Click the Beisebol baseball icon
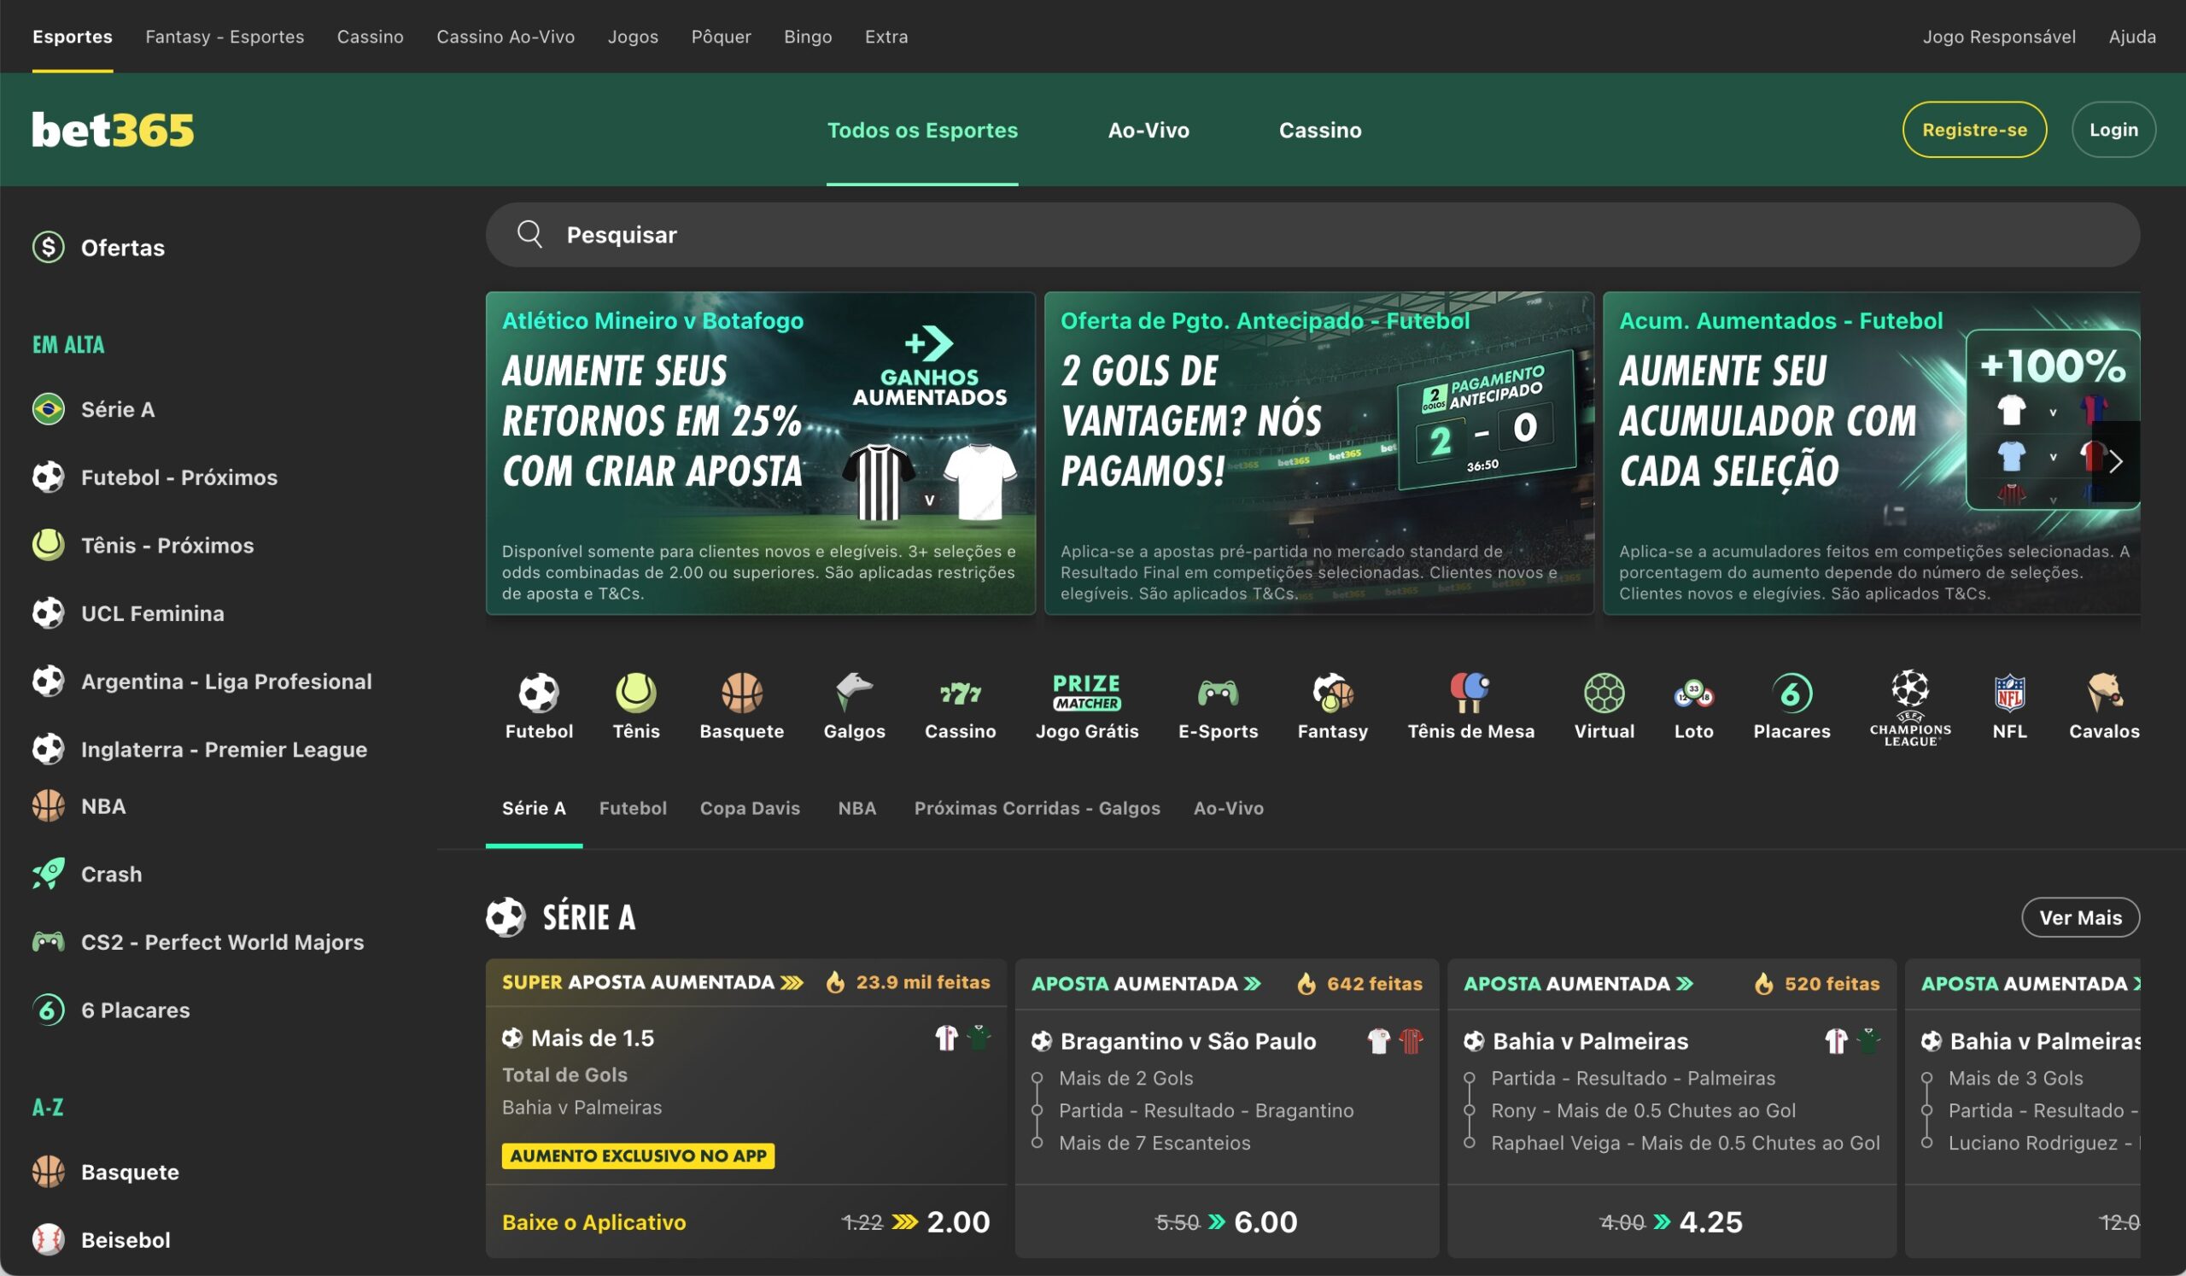The image size is (2186, 1276). click(x=49, y=1239)
